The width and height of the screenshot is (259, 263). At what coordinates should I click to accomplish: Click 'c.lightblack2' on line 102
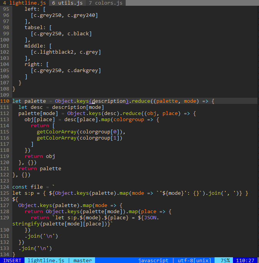click(x=54, y=52)
